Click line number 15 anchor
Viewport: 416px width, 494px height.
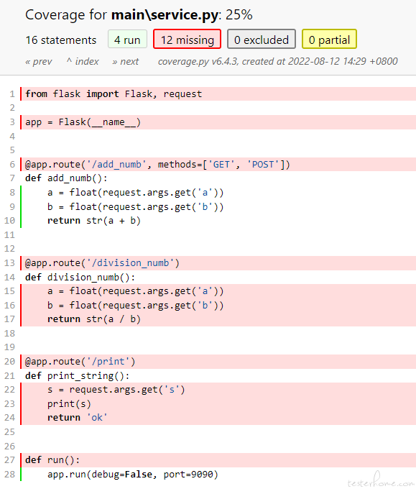click(9, 291)
